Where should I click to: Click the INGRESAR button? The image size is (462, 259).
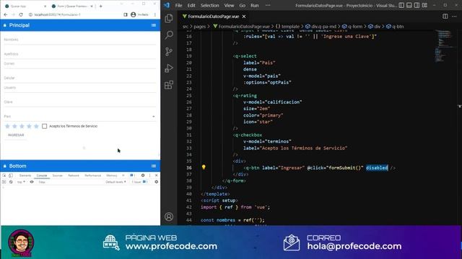[16, 135]
